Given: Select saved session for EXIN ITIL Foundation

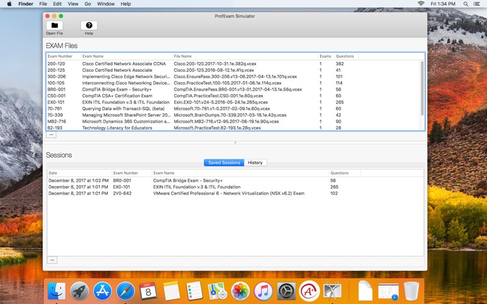Looking at the screenshot, I should pos(235,187).
